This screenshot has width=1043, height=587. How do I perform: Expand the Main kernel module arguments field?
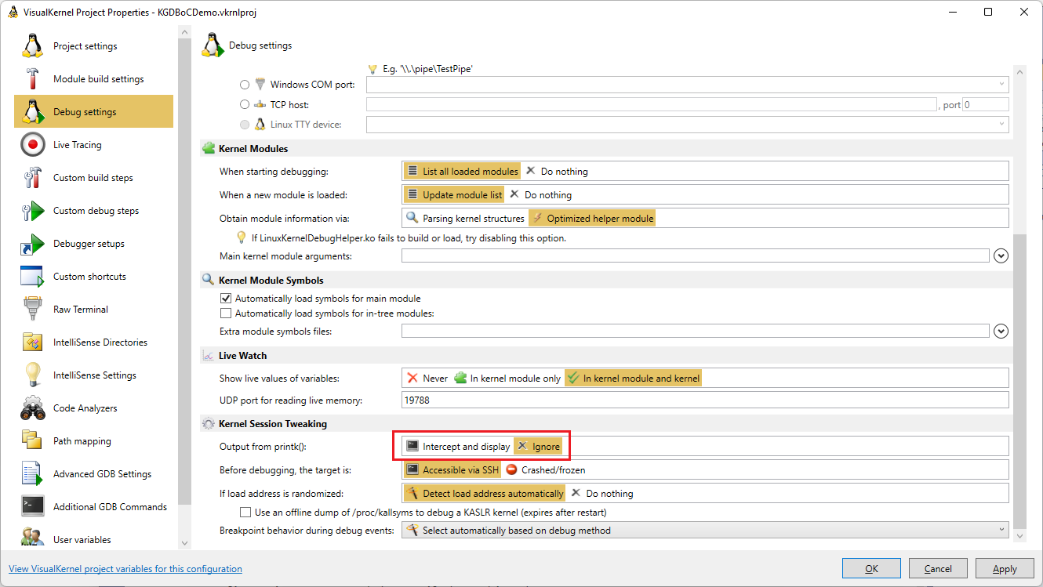(1001, 256)
